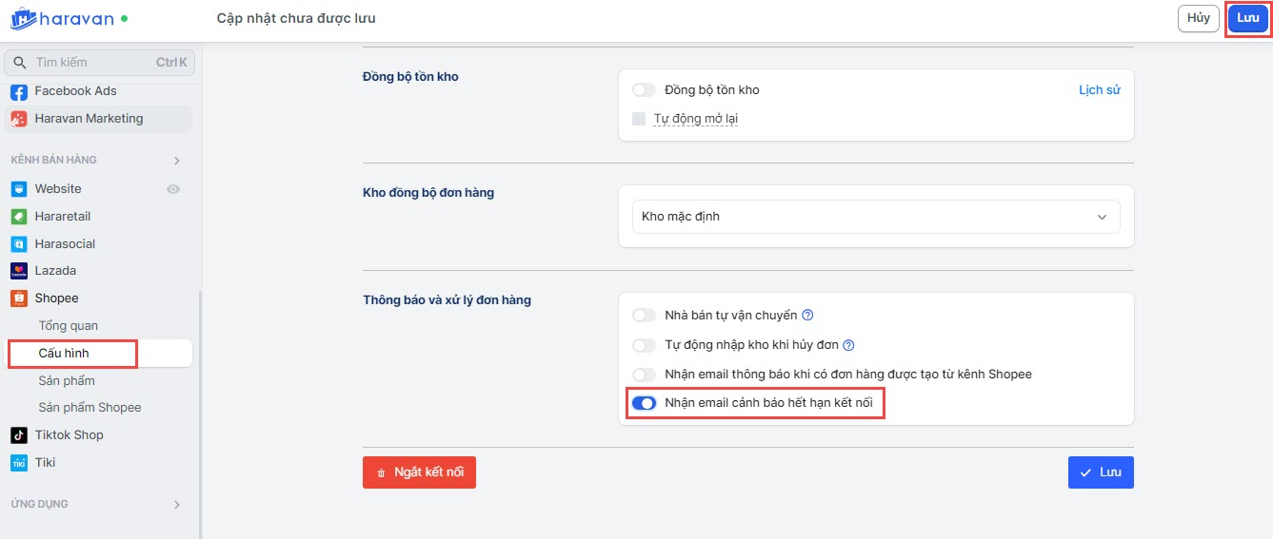Click the Tiki channel icon

pos(19,463)
